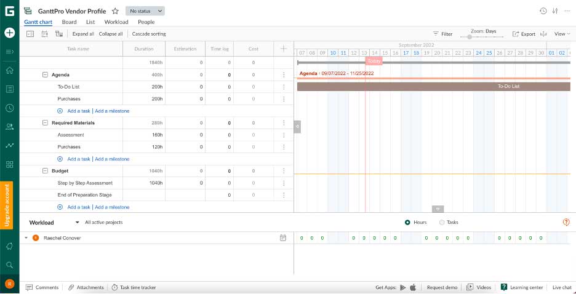Screen dimensions: 576x294
Task: Click Upgrade account button
Action: (6, 205)
